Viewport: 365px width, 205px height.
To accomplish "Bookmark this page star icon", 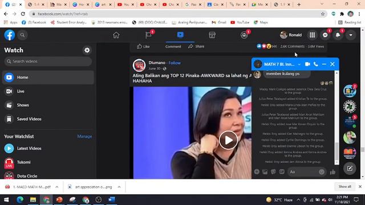I will (323, 14).
